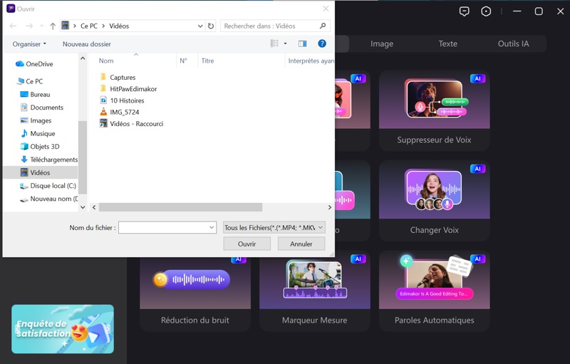This screenshot has width=570, height=364.
Task: Select Ce PC in navigation pane
Action: click(x=30, y=81)
